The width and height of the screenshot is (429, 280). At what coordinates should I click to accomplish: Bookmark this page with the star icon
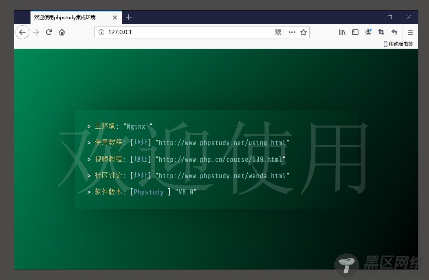[304, 32]
